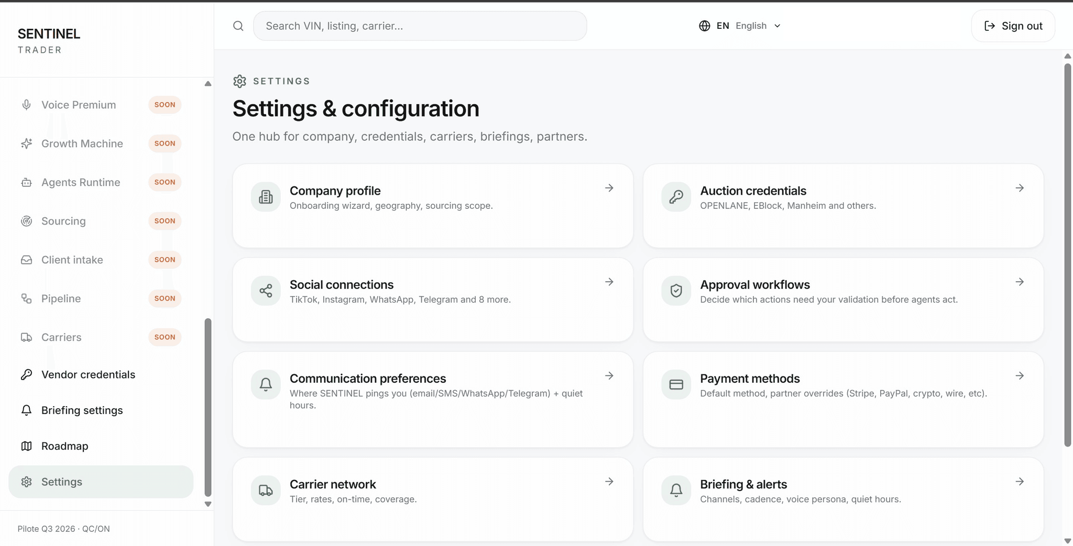1073x546 pixels.
Task: Click the Social connections arrow icon
Action: [609, 282]
